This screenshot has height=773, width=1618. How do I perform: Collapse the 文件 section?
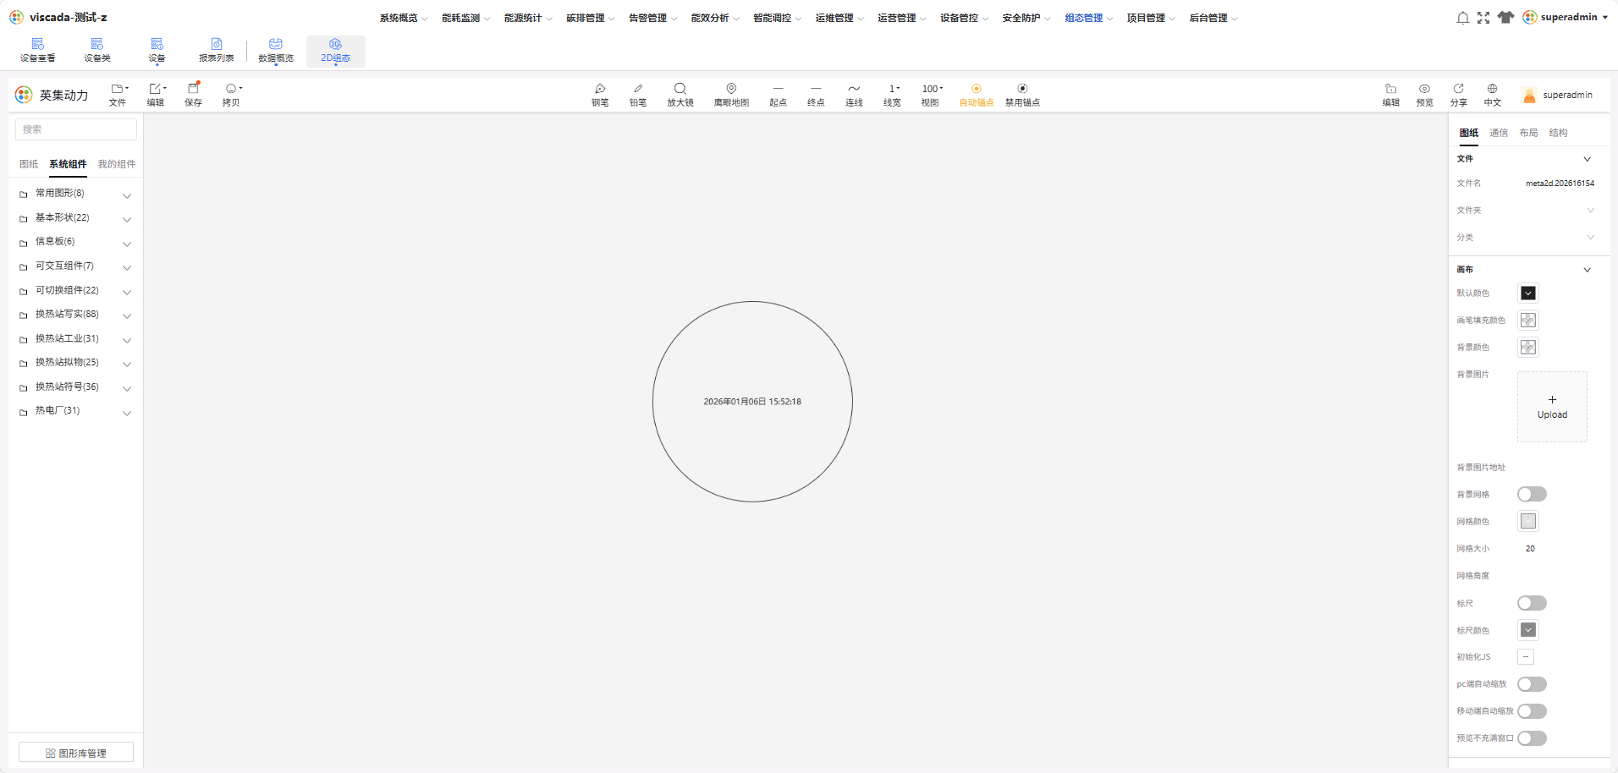(x=1587, y=159)
